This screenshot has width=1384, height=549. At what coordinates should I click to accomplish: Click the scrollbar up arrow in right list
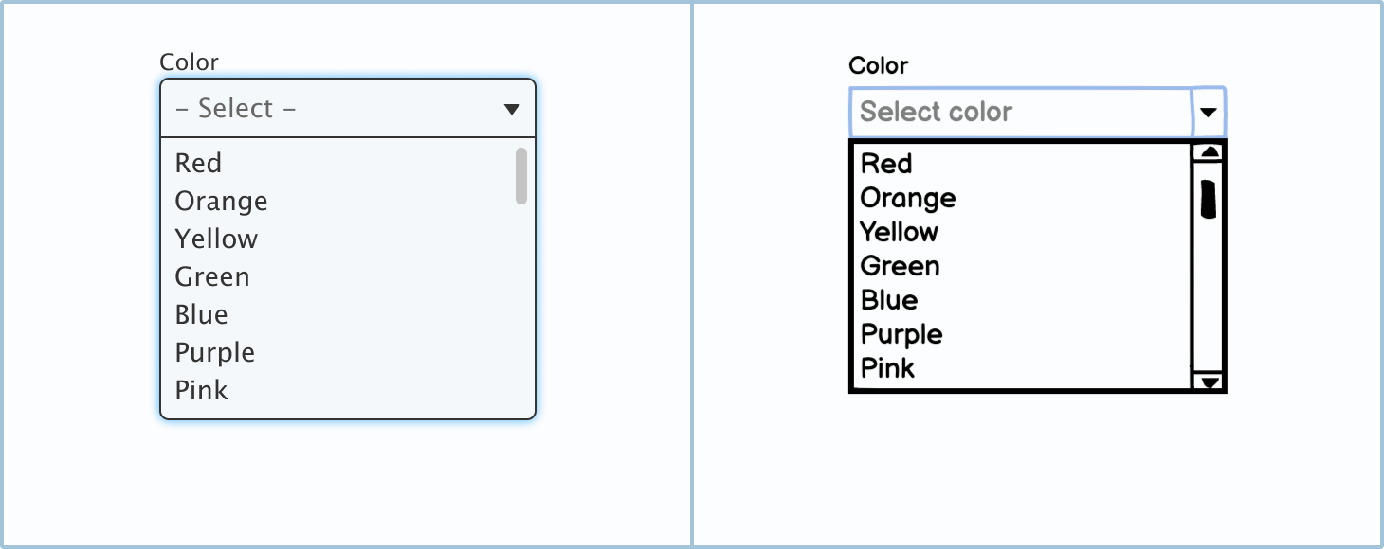pos(1208,151)
